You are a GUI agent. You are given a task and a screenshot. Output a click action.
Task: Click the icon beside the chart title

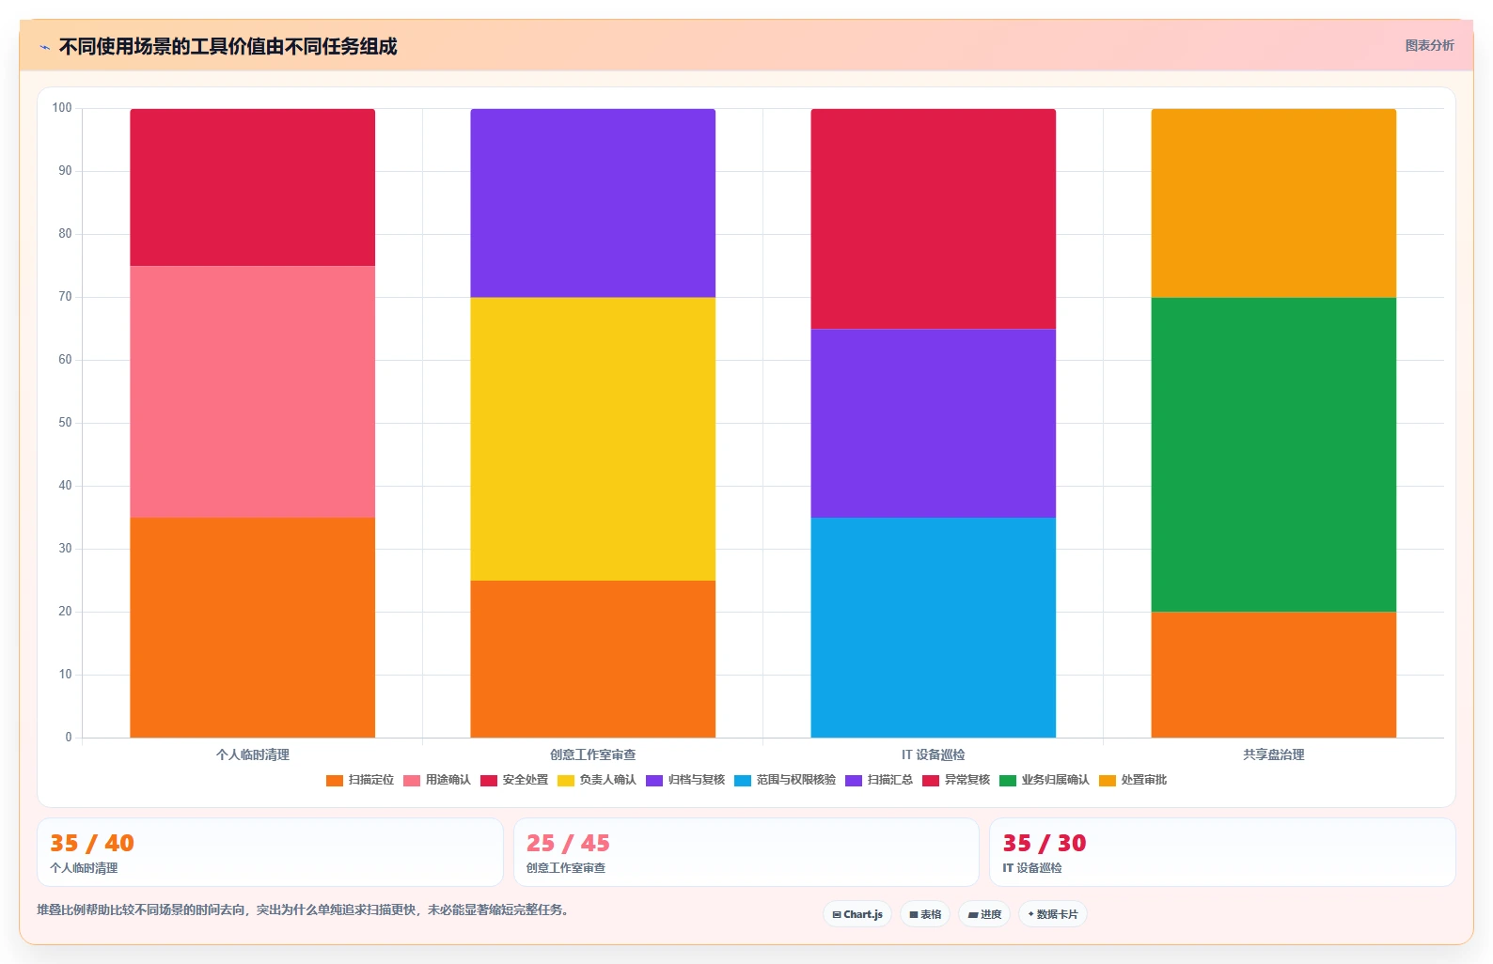coord(44,47)
